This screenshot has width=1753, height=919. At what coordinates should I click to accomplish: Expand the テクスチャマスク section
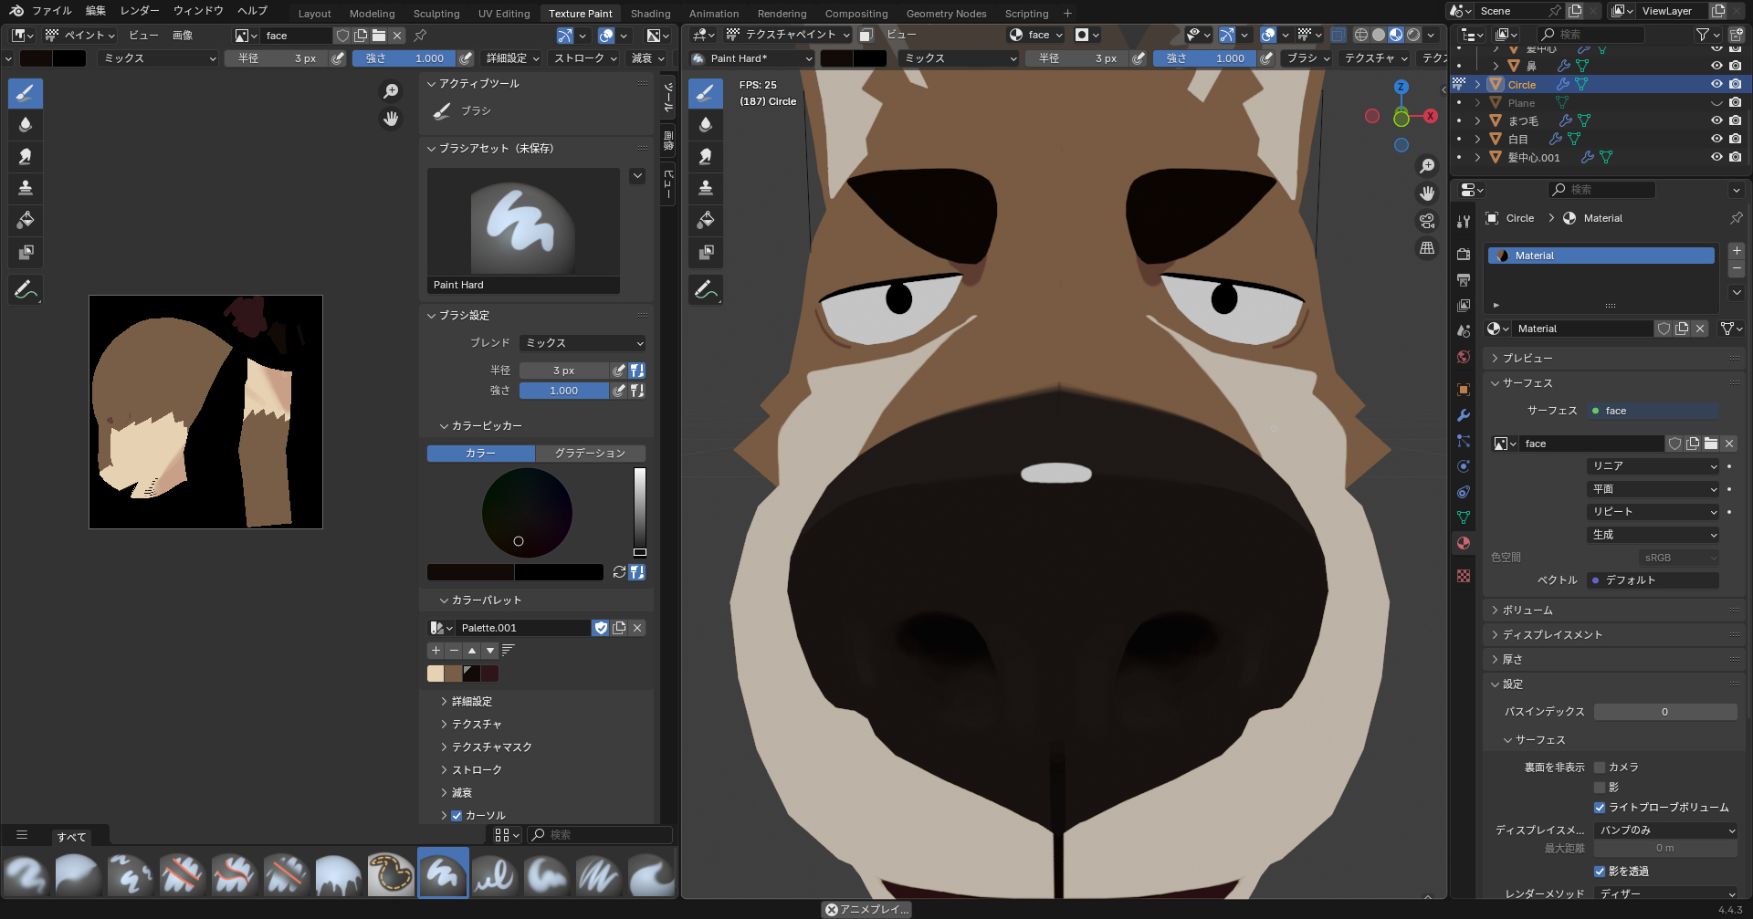pos(491,747)
